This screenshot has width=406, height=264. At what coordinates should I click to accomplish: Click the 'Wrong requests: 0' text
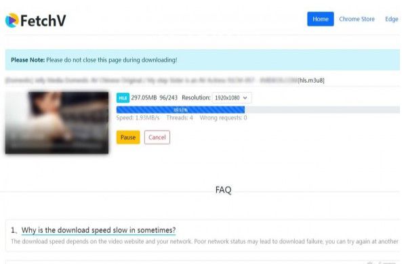(x=223, y=118)
